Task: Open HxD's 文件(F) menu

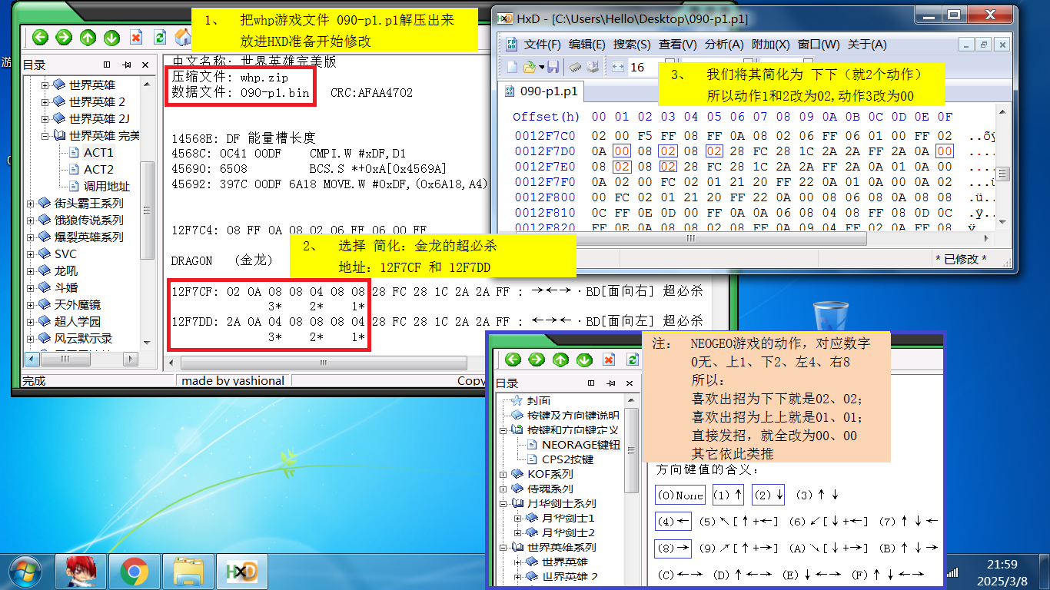Action: tap(542, 45)
